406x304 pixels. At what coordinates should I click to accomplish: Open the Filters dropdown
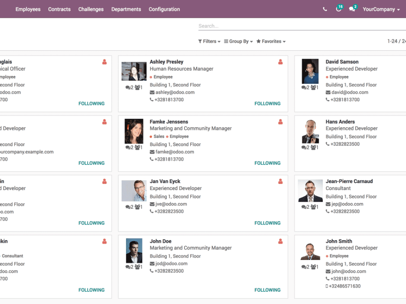[209, 41]
